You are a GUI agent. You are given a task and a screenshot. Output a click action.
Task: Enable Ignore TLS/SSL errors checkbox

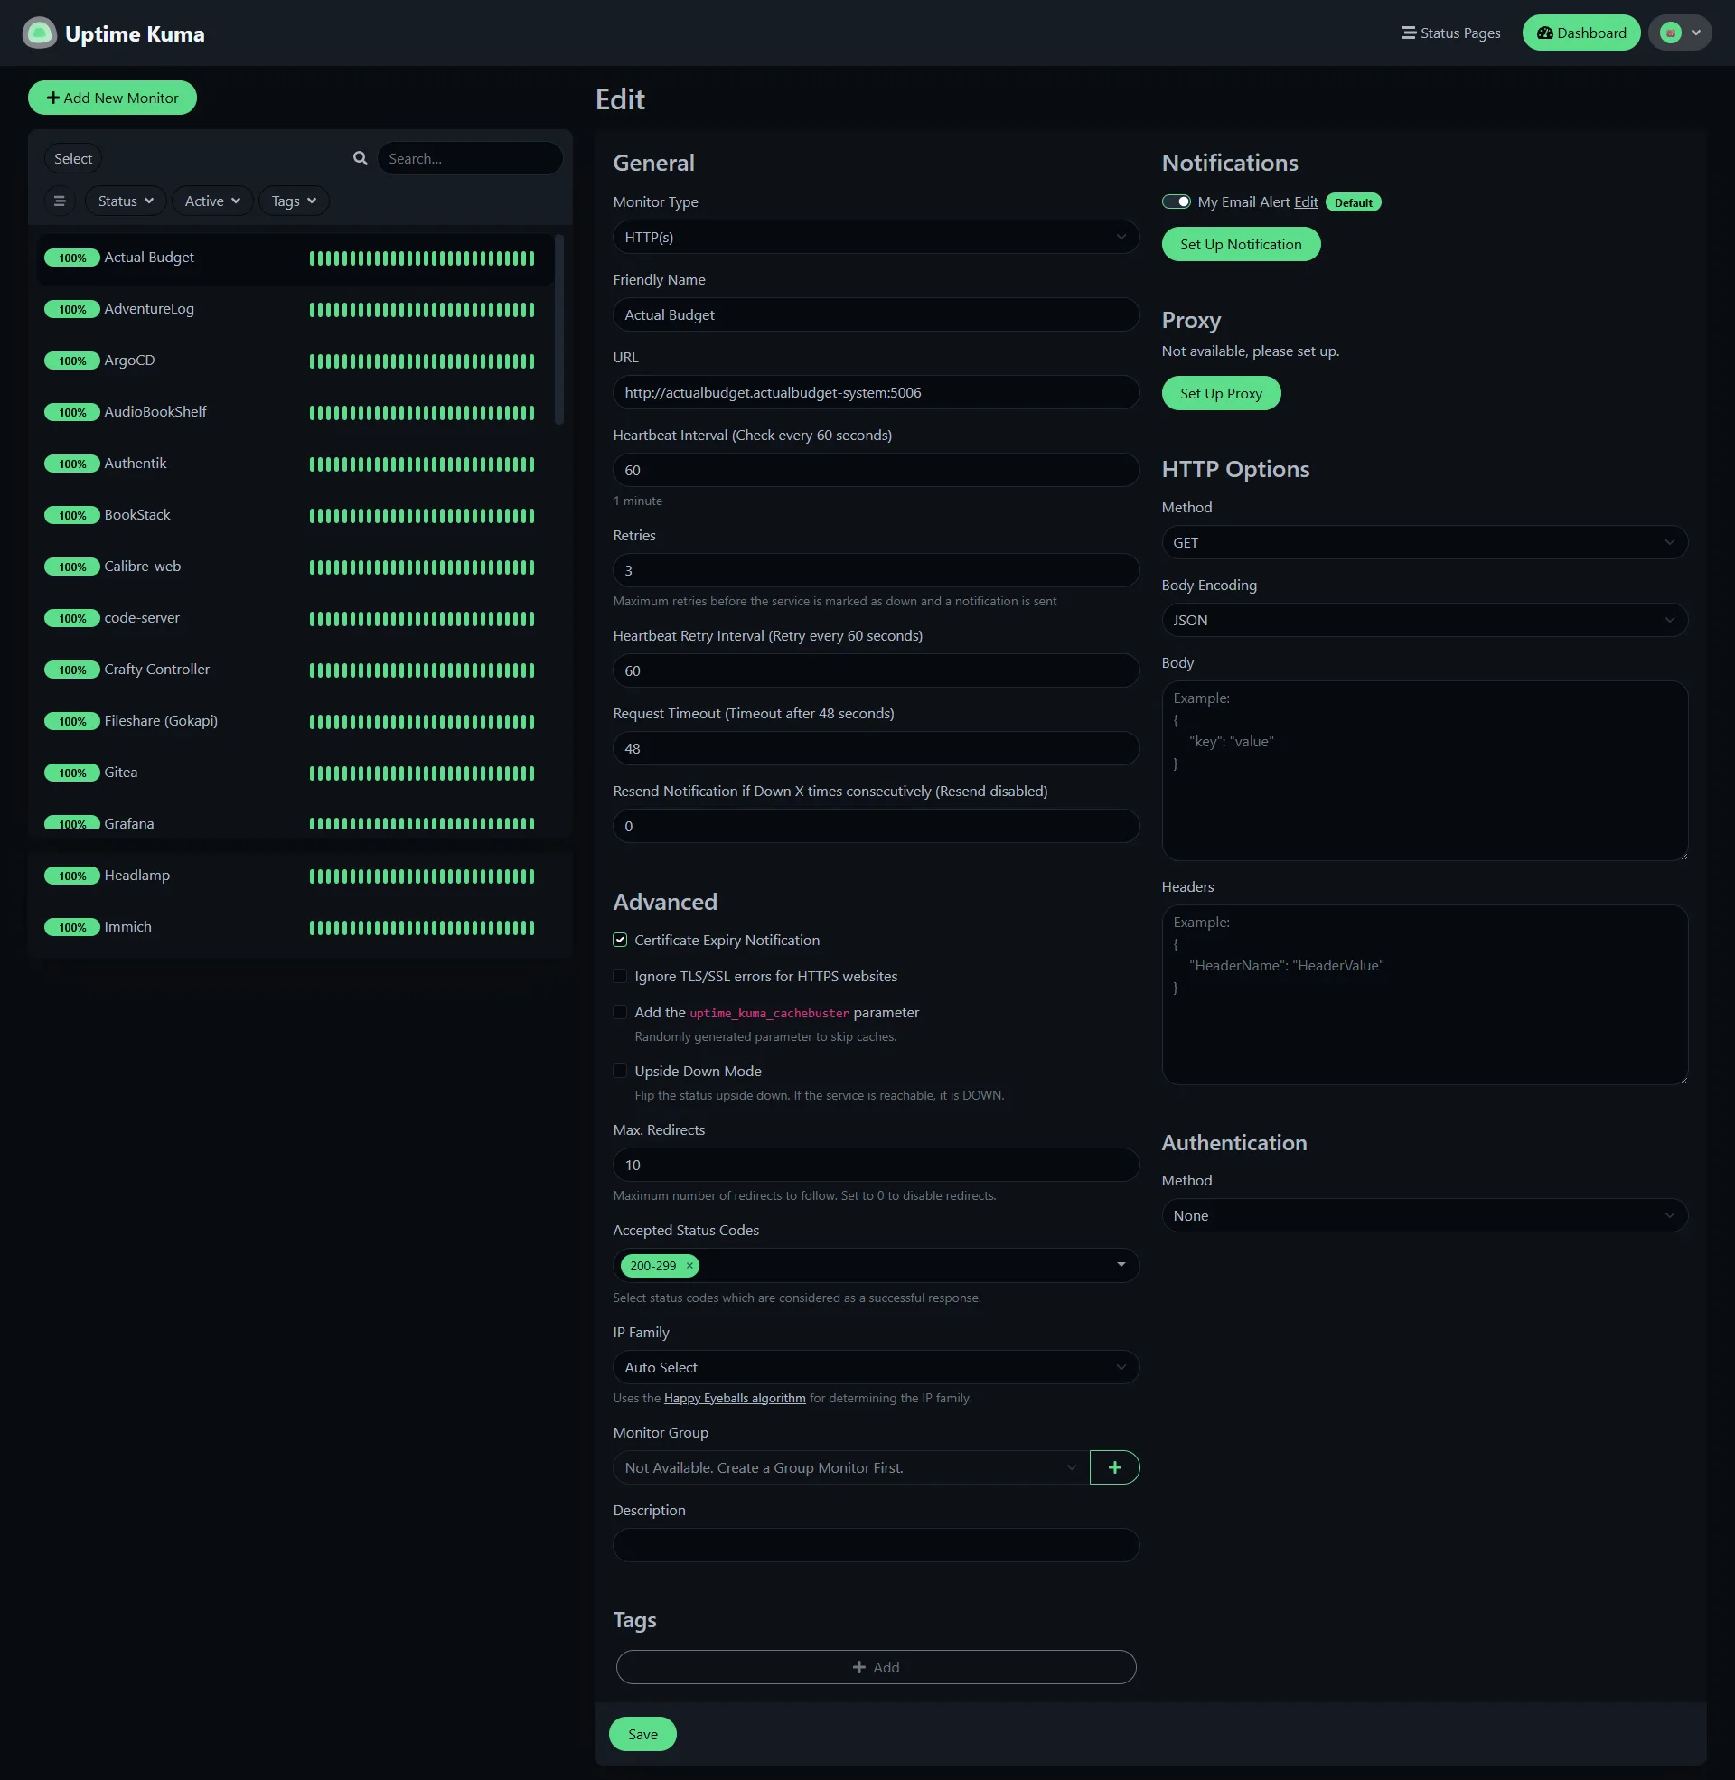(x=620, y=977)
